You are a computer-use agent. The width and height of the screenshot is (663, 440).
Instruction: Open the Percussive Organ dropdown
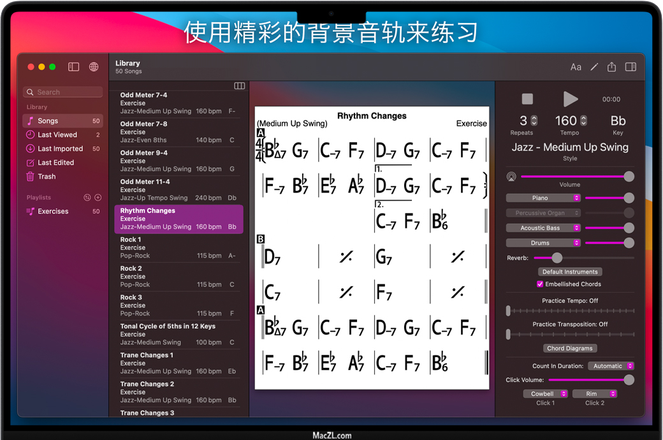pos(543,213)
